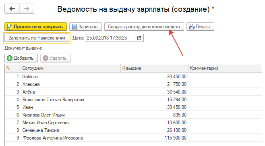Click amount 36 540,00 cell
The width and height of the screenshot is (265, 146).
pos(154,92)
